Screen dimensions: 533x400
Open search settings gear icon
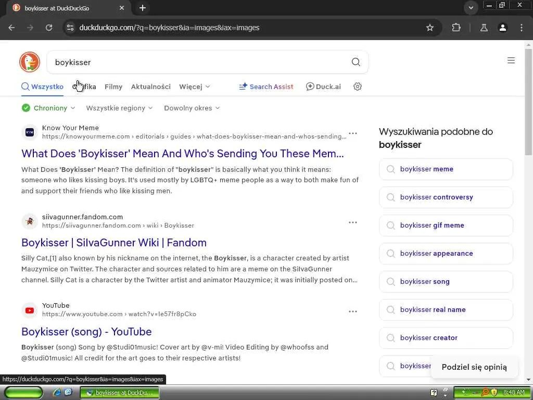point(357,86)
